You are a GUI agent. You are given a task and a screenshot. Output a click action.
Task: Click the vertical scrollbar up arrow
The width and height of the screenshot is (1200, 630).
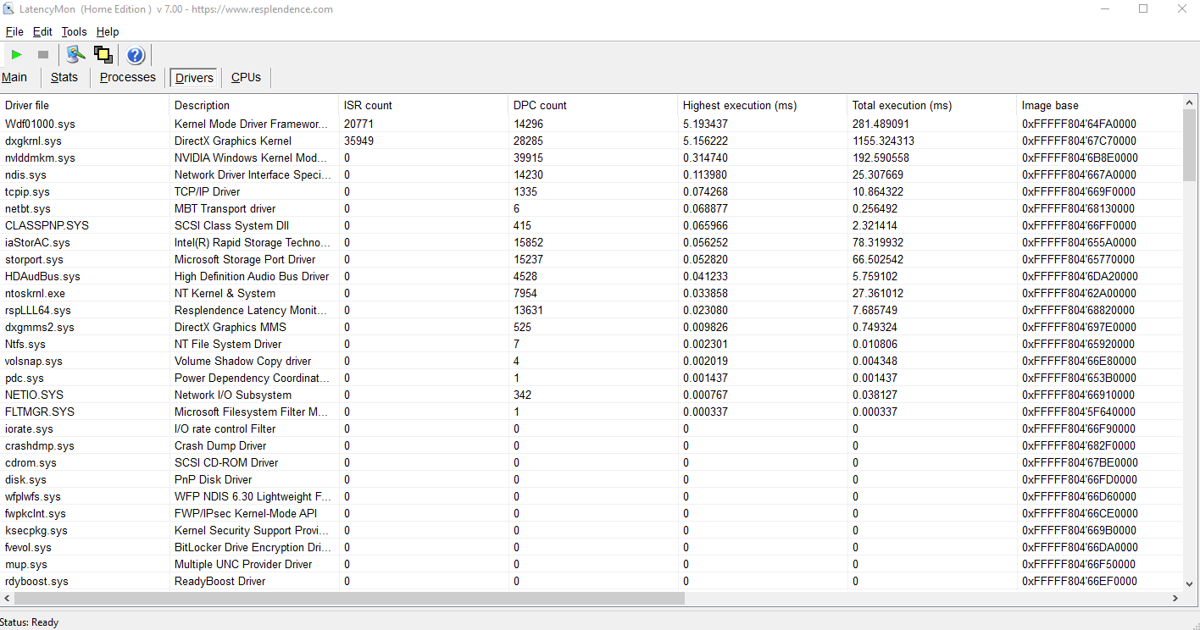[1190, 102]
